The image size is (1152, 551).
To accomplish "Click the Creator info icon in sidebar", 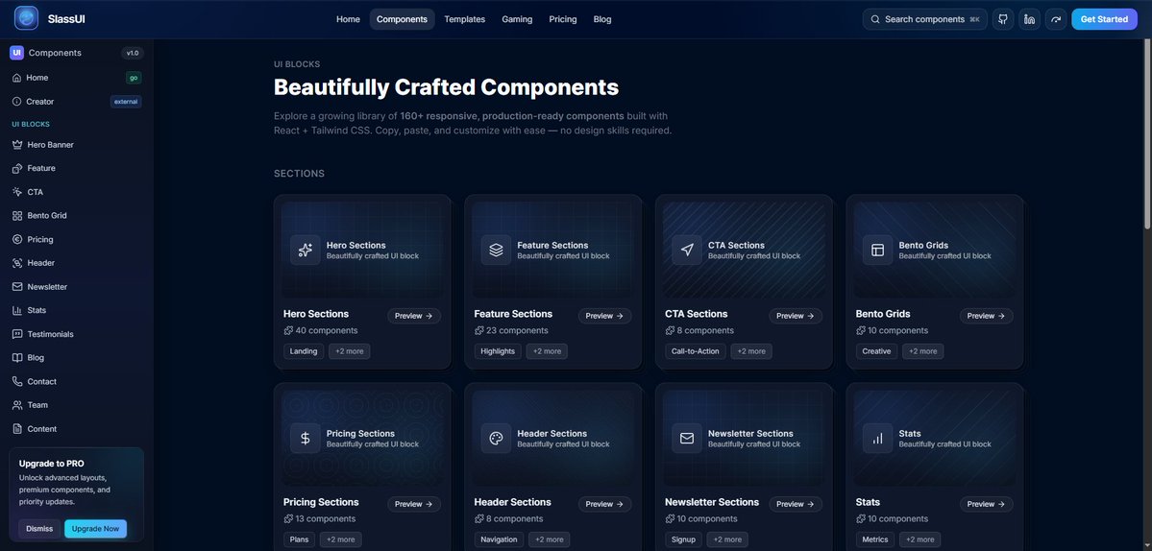I will coord(17,101).
